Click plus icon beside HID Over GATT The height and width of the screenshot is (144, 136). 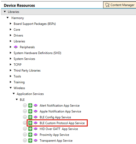click(x=30, y=129)
